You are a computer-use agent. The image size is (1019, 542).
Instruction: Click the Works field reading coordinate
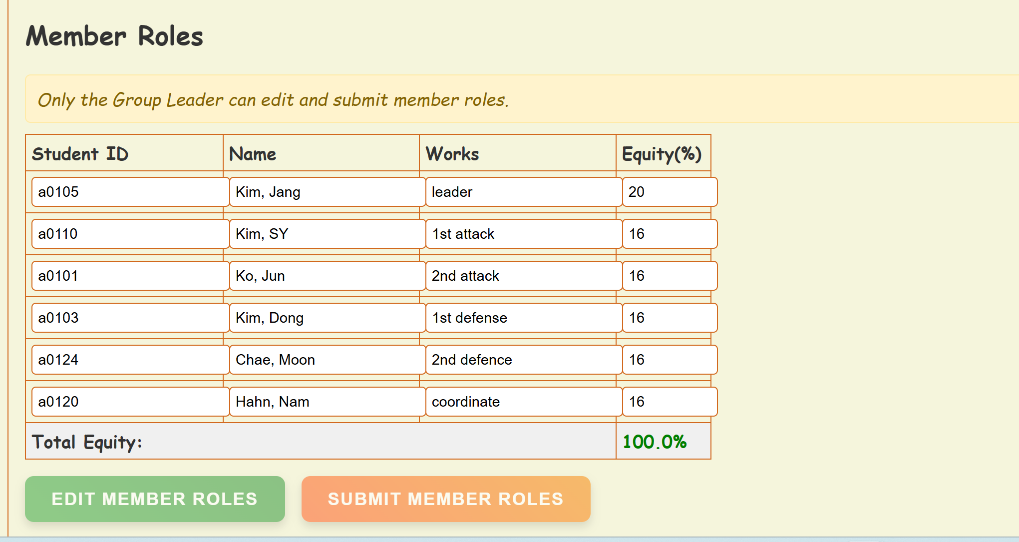click(x=523, y=402)
